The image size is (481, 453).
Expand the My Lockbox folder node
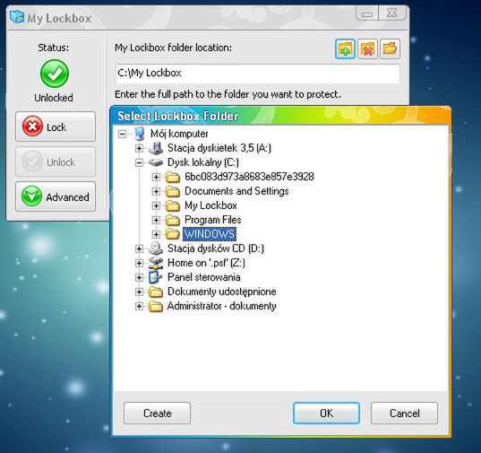click(x=156, y=205)
